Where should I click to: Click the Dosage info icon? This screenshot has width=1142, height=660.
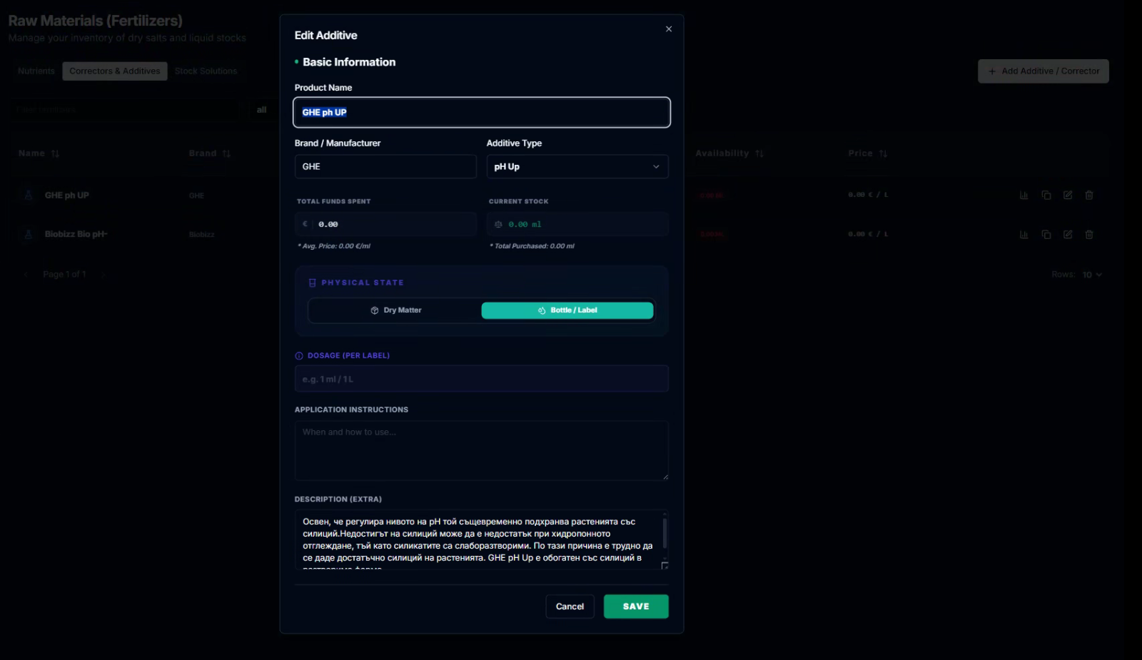pyautogui.click(x=299, y=355)
